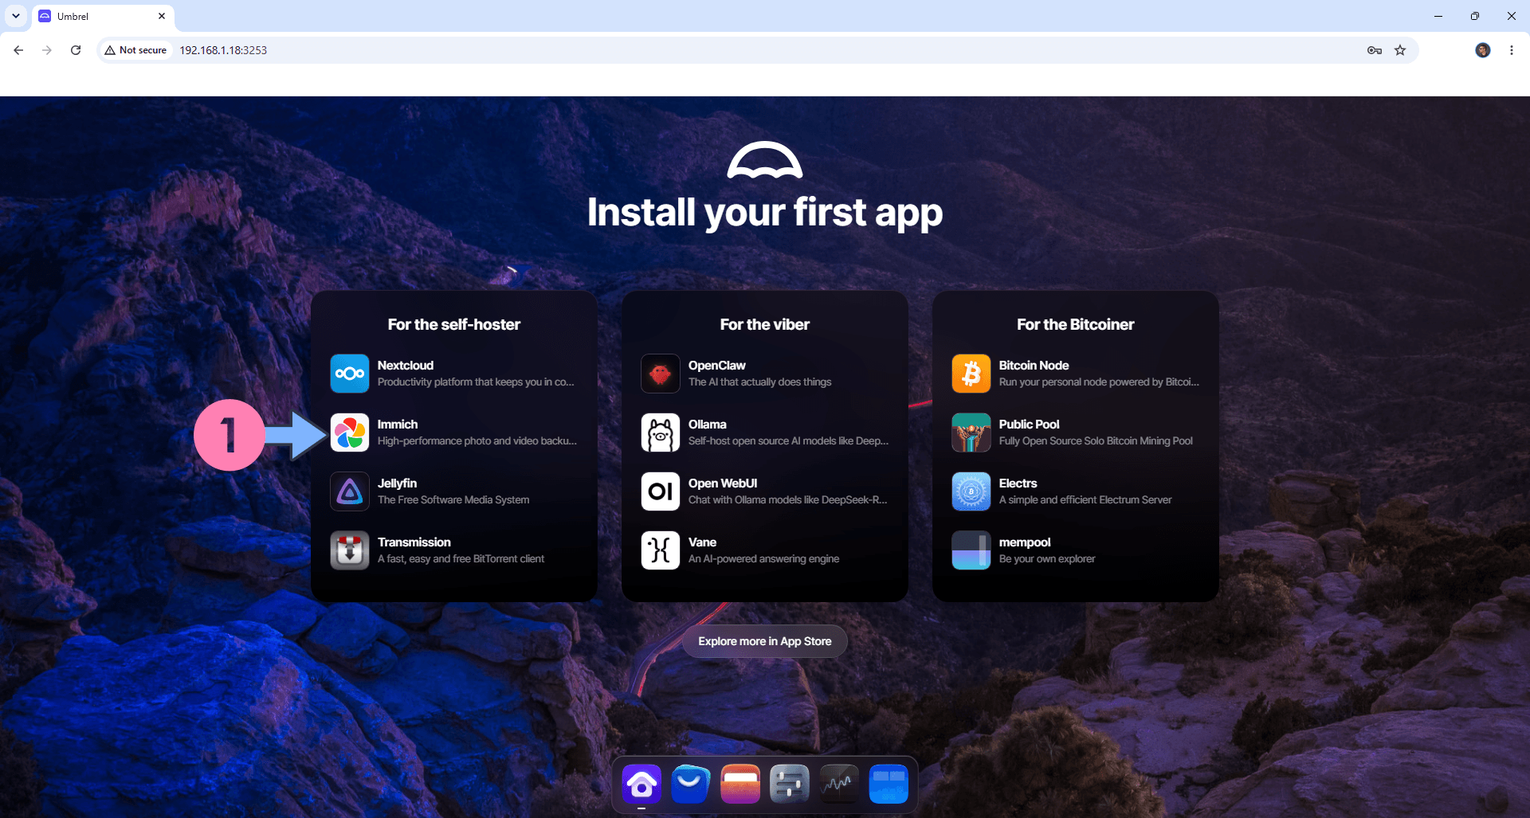Open the Chrome three-dot menu
Image resolution: width=1530 pixels, height=818 pixels.
(x=1512, y=50)
